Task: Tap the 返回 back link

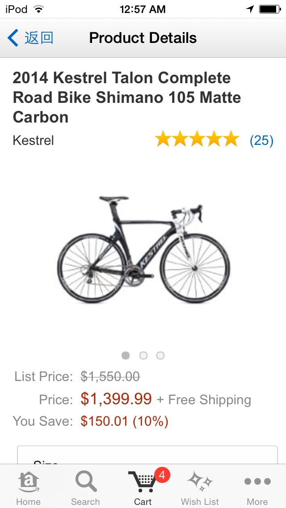Action: (x=39, y=38)
